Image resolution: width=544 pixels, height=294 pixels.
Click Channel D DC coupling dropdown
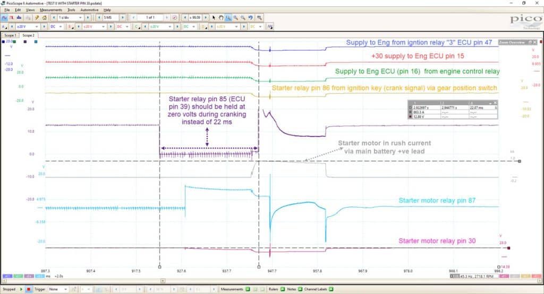256,26
